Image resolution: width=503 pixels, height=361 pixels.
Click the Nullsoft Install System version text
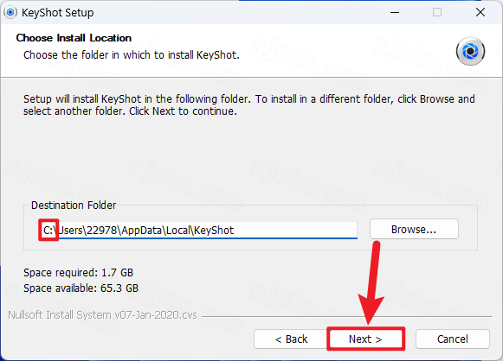coord(103,315)
